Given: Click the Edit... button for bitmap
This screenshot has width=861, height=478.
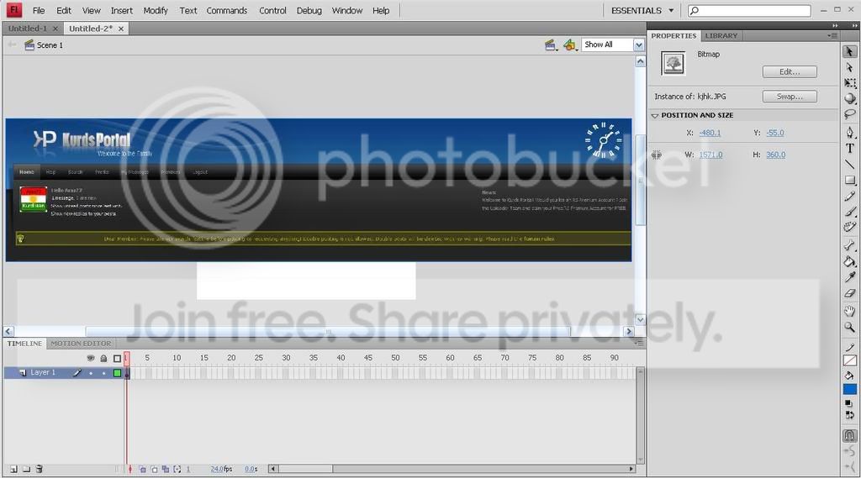Looking at the screenshot, I should click(x=790, y=72).
